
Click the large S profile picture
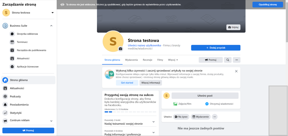(113, 41)
